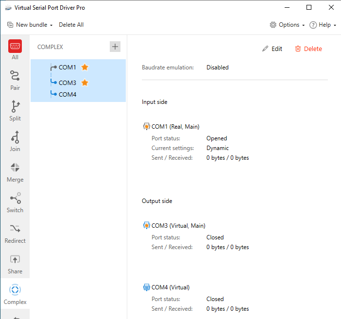Click the Baudrate emulation Disabled value
341x319 pixels.
218,67
